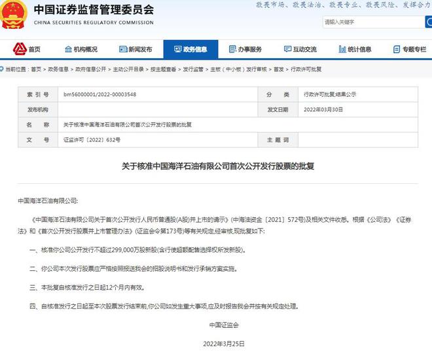
Task: Click the category value 行政许可批复结果公示
Action: pyautogui.click(x=330, y=94)
